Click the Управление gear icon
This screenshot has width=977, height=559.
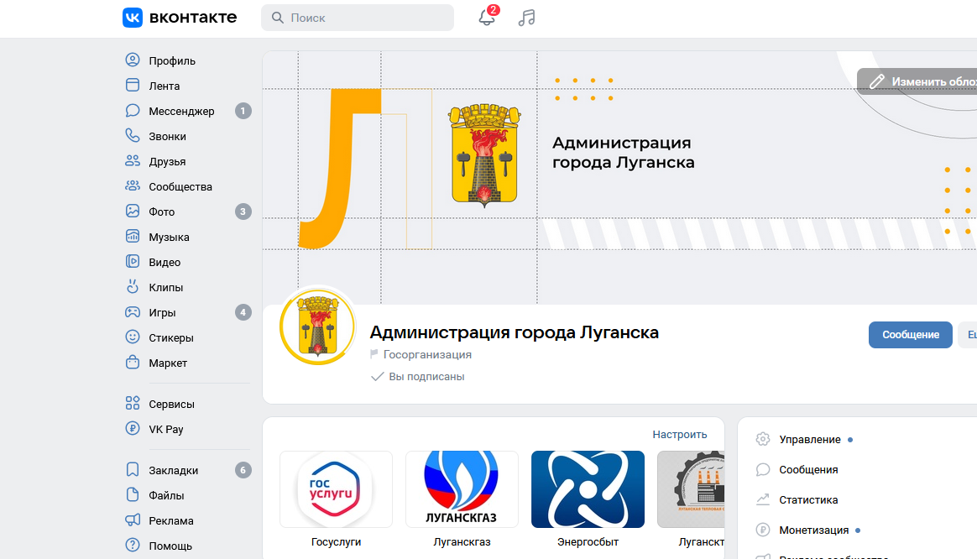(x=763, y=439)
